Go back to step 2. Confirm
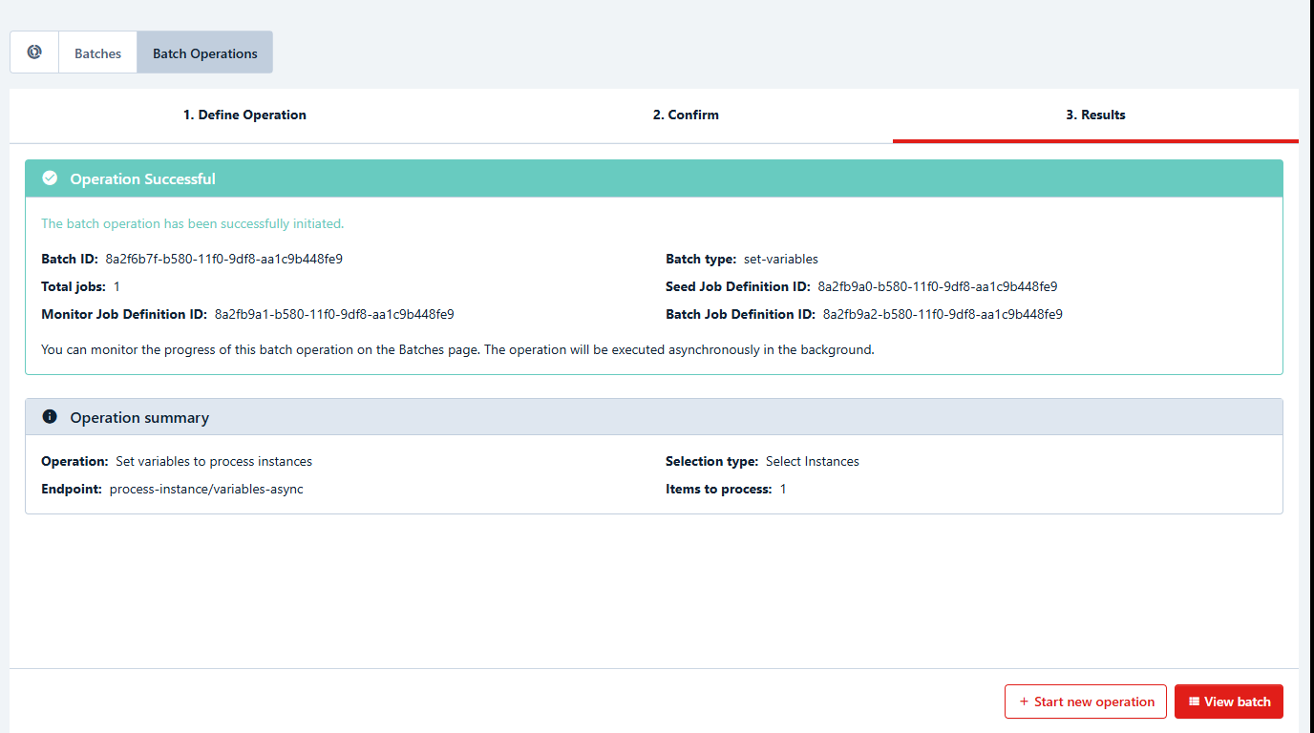 coord(686,115)
